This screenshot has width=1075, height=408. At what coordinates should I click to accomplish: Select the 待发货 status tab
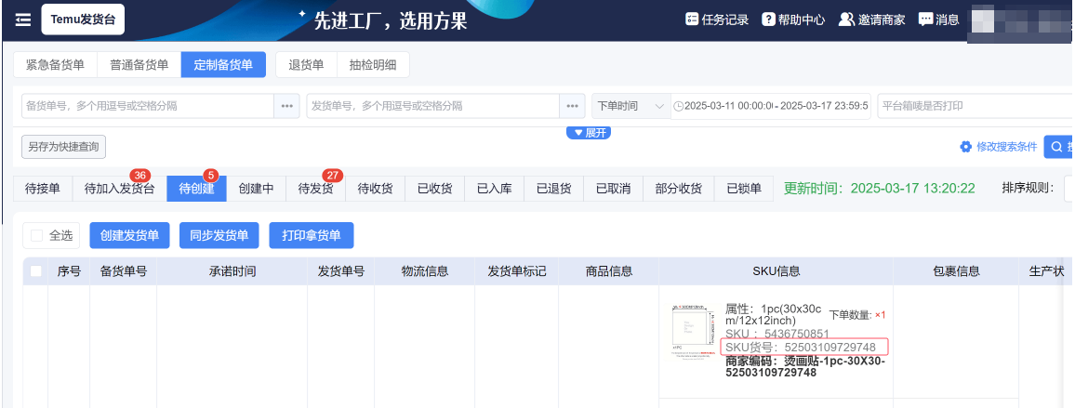[x=315, y=189]
